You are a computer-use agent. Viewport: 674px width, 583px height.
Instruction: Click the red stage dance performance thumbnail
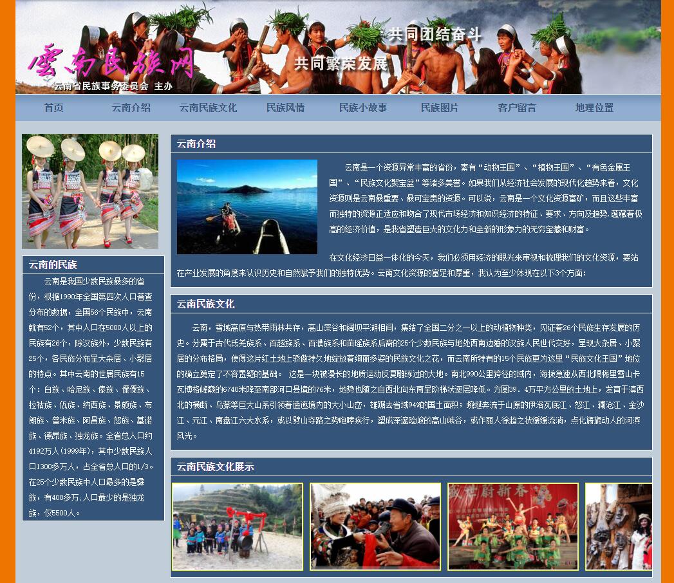click(513, 526)
